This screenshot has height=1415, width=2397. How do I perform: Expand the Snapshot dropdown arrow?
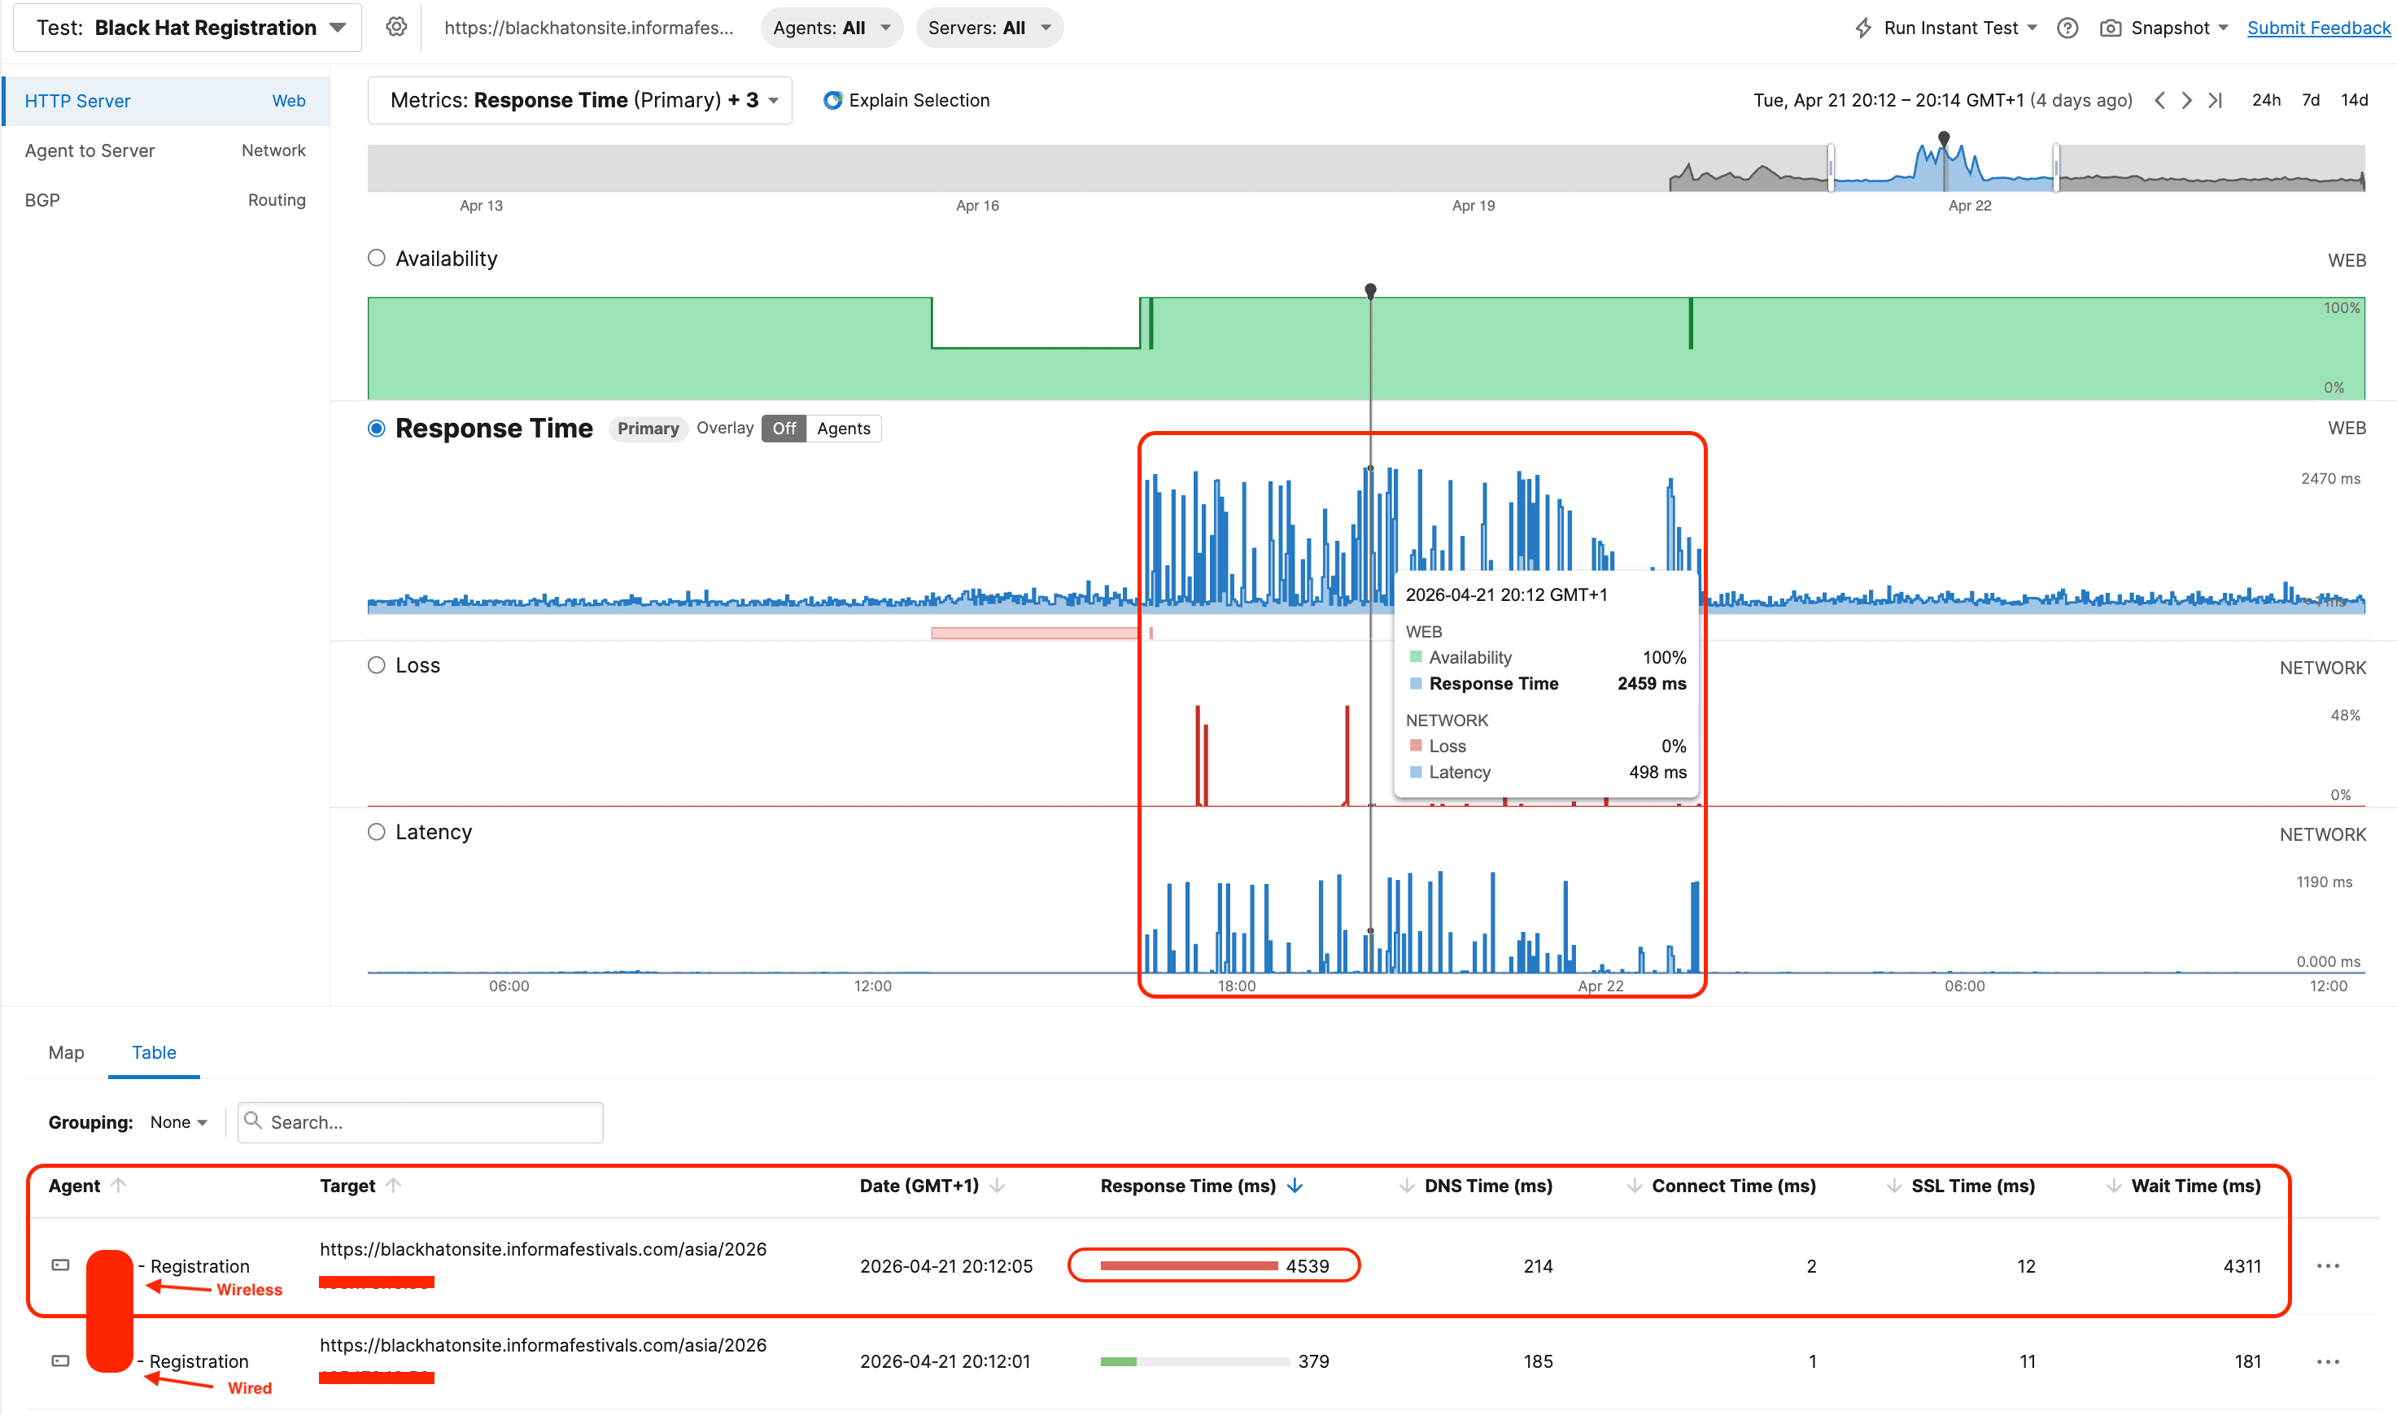(2224, 28)
